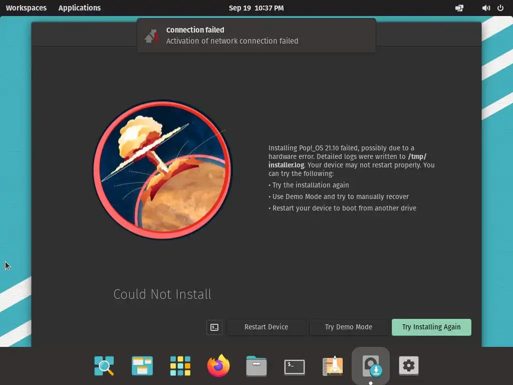This screenshot has width=513, height=385.
Task: Open Settings gear icon in the dock
Action: (409, 365)
